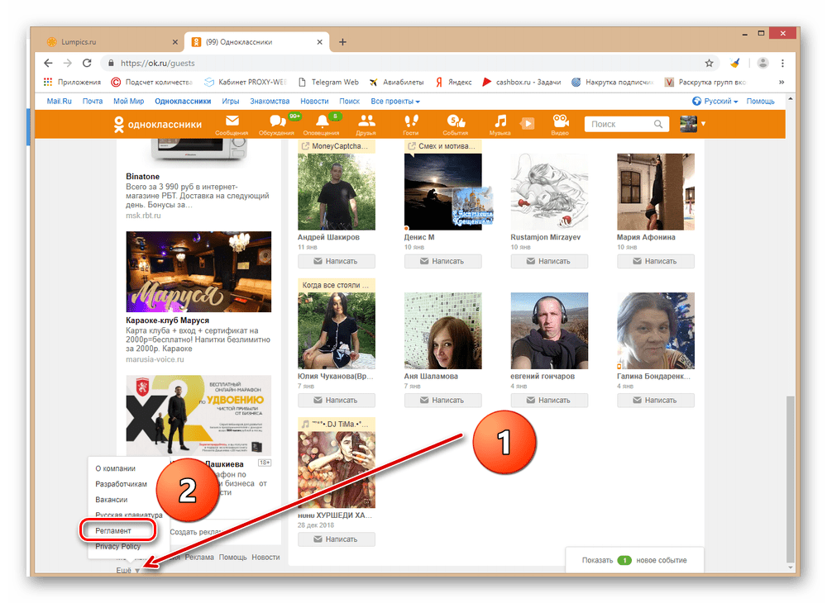
Task: Select Регламент in the popup menu
Action: point(113,530)
